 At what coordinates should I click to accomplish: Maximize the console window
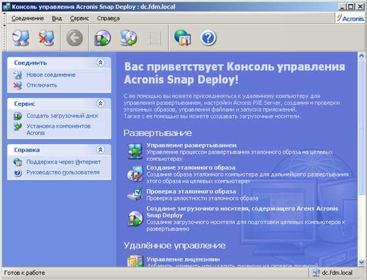click(350, 7)
